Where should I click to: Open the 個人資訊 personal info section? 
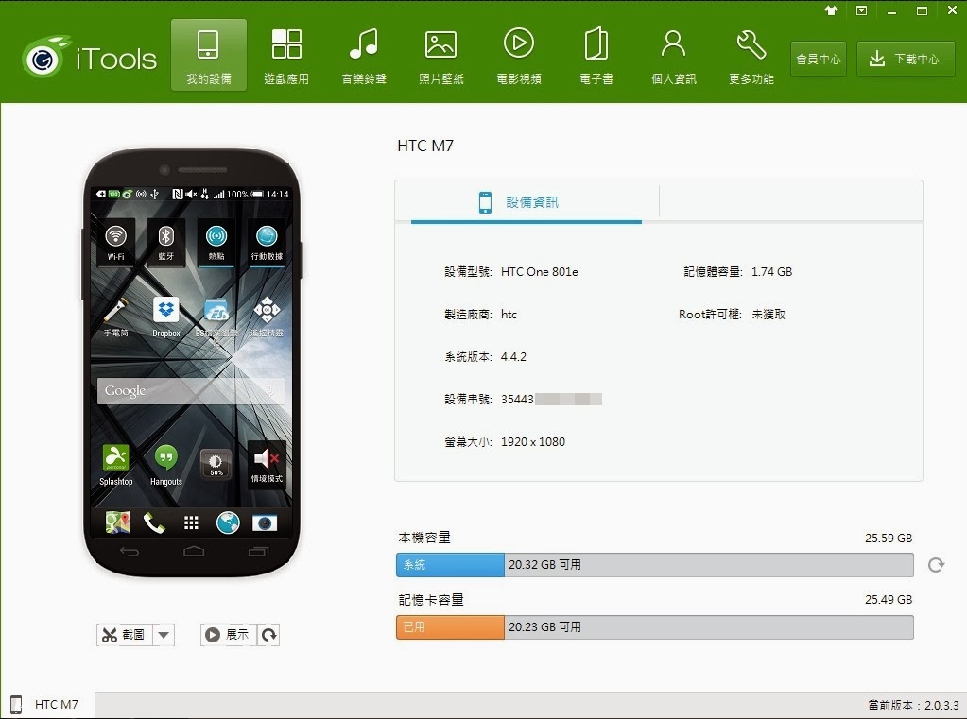[x=672, y=54]
